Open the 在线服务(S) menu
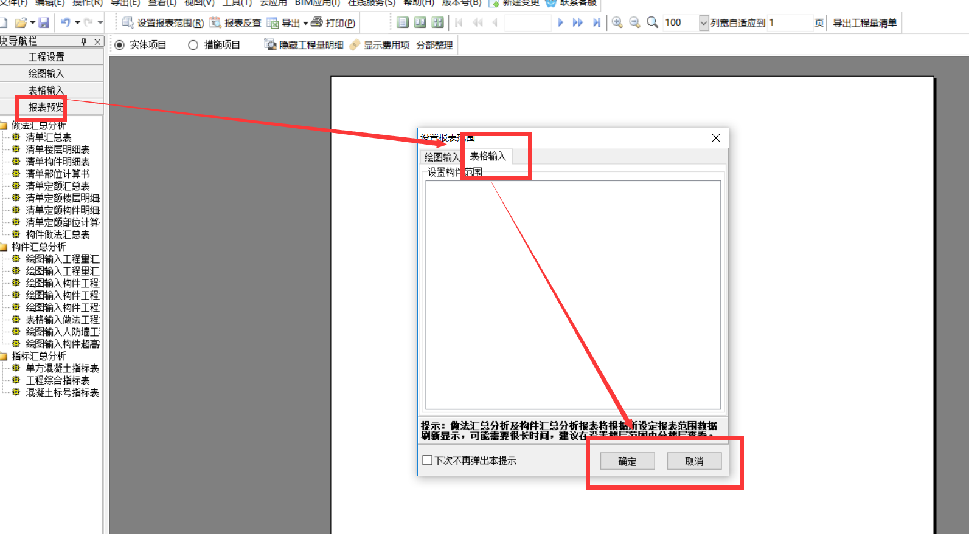The image size is (969, 534). (372, 3)
